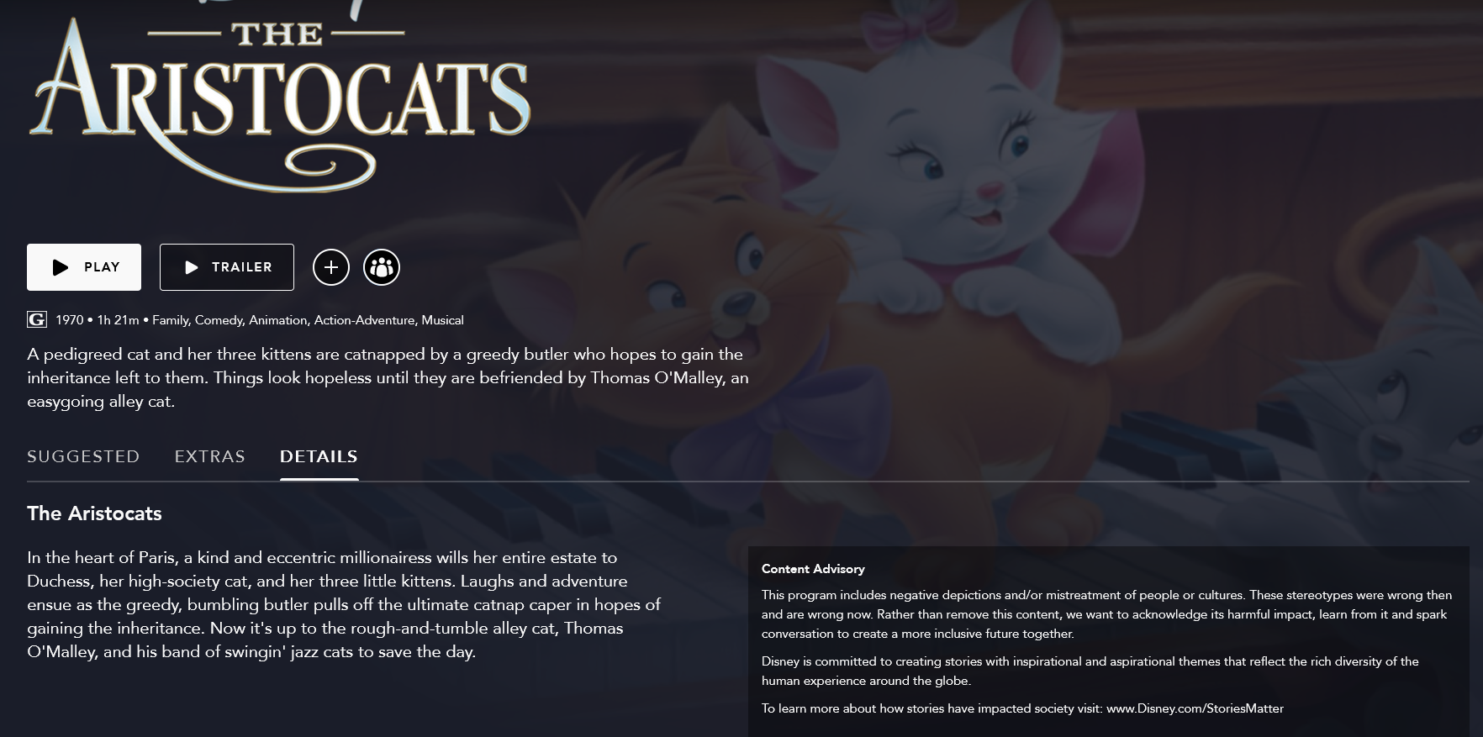1483x737 pixels.
Task: Start the movie with the PLAY button
Action: click(x=84, y=267)
